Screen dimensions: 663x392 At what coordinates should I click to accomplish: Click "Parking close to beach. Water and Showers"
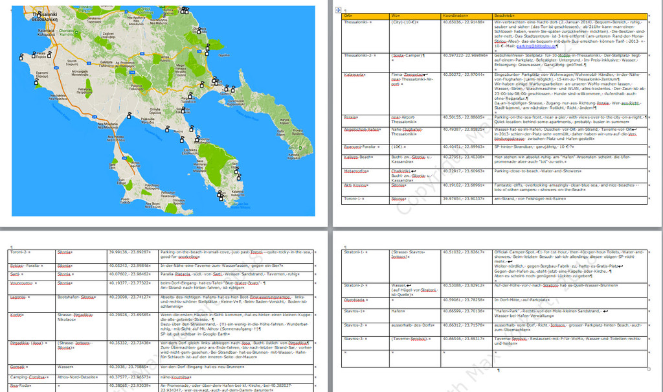(537, 172)
